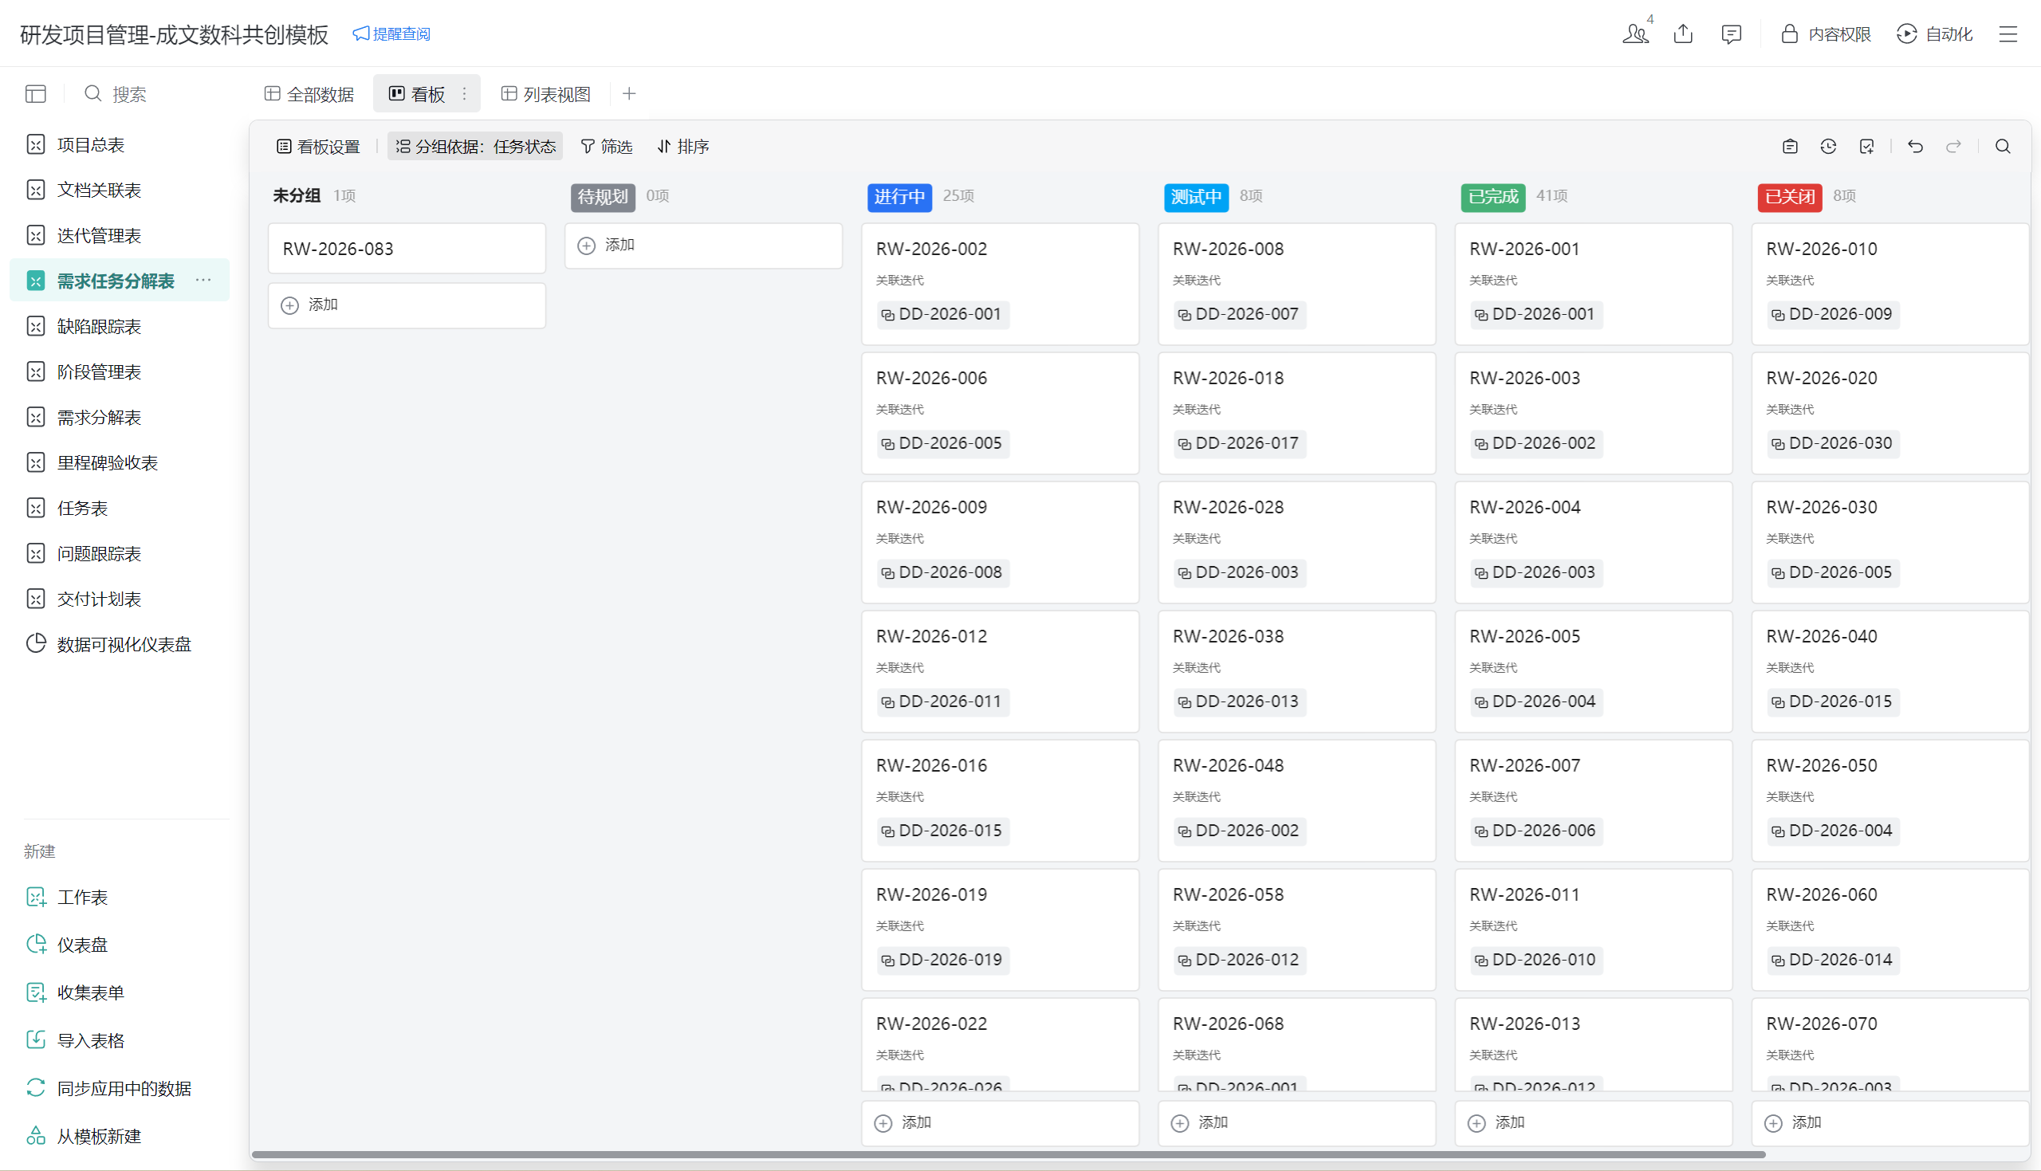The image size is (2041, 1171).
Task: Toggle the sidebar panel layout icon
Action: (x=35, y=94)
